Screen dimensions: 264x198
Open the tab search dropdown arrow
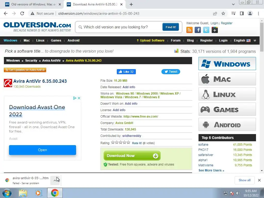pyautogui.click(x=233, y=4)
